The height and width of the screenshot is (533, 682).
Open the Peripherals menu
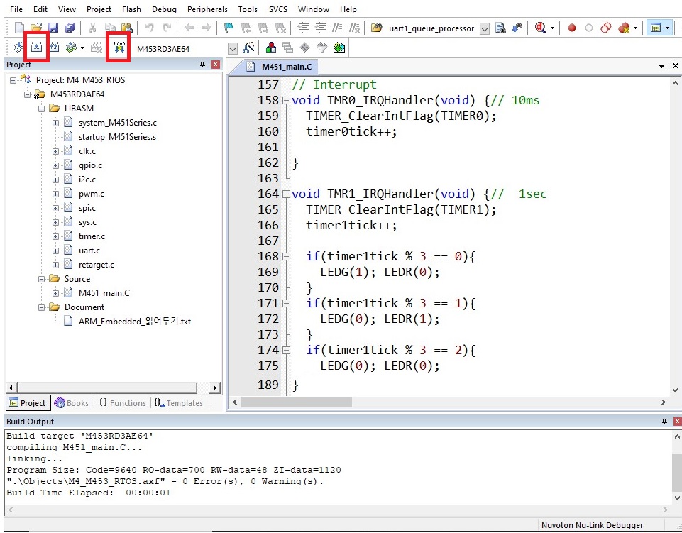[207, 9]
